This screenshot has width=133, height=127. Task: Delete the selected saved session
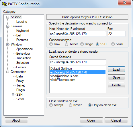point(116,85)
